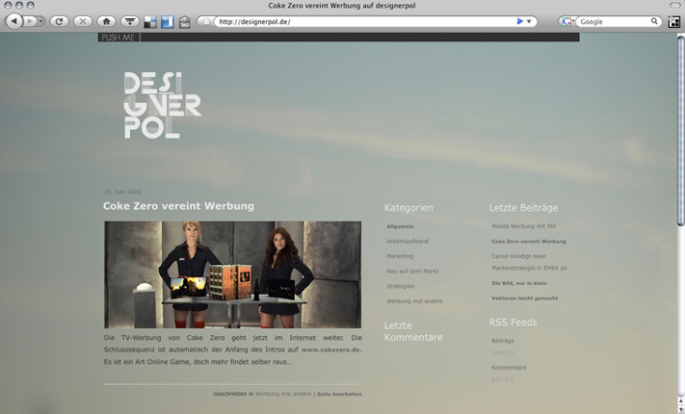Click the downloads arrow toolbar icon

[x=130, y=21]
